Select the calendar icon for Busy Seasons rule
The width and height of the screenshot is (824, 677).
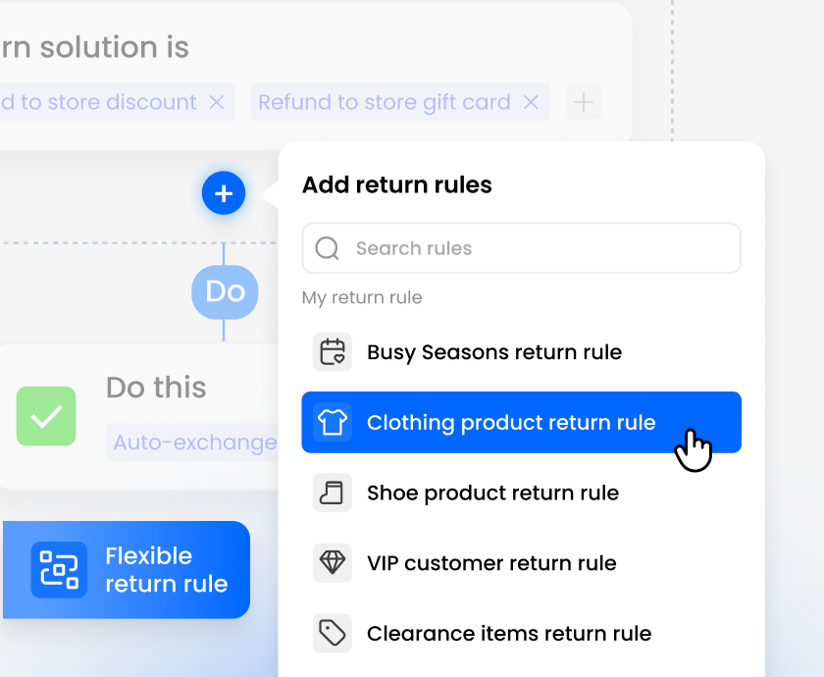333,351
